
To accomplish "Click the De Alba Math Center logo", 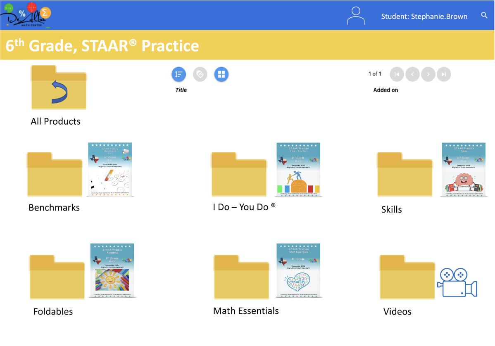I will click(x=27, y=15).
